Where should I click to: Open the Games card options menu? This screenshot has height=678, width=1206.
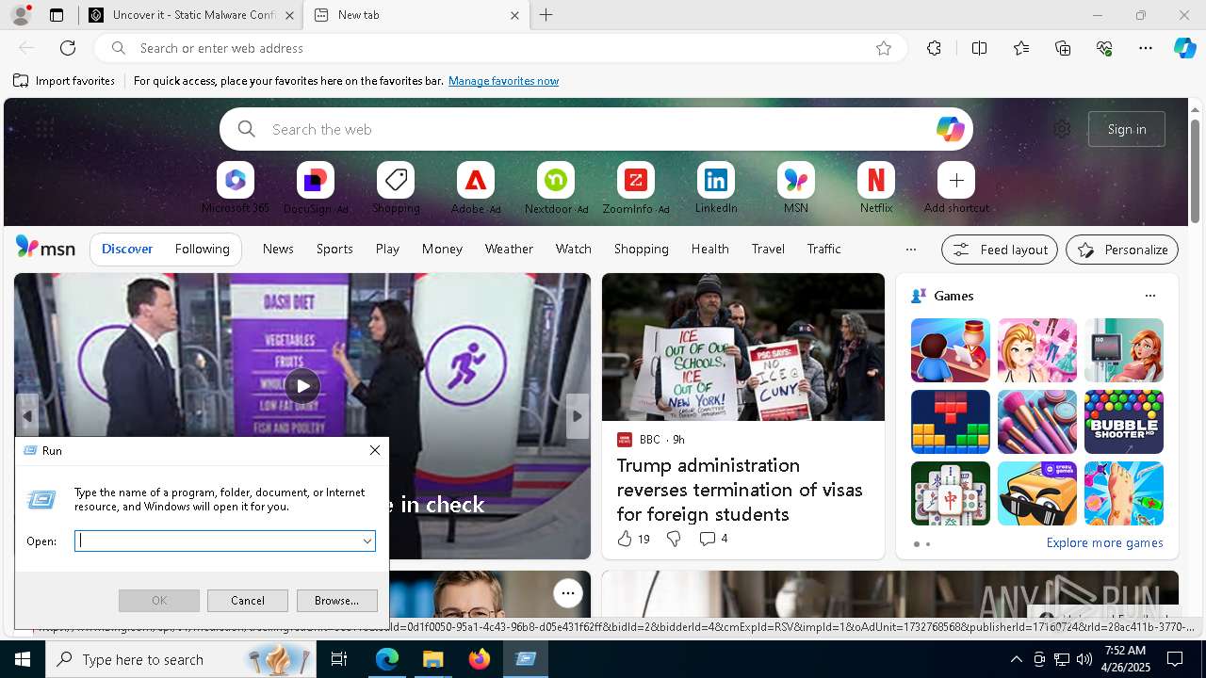1149,296
